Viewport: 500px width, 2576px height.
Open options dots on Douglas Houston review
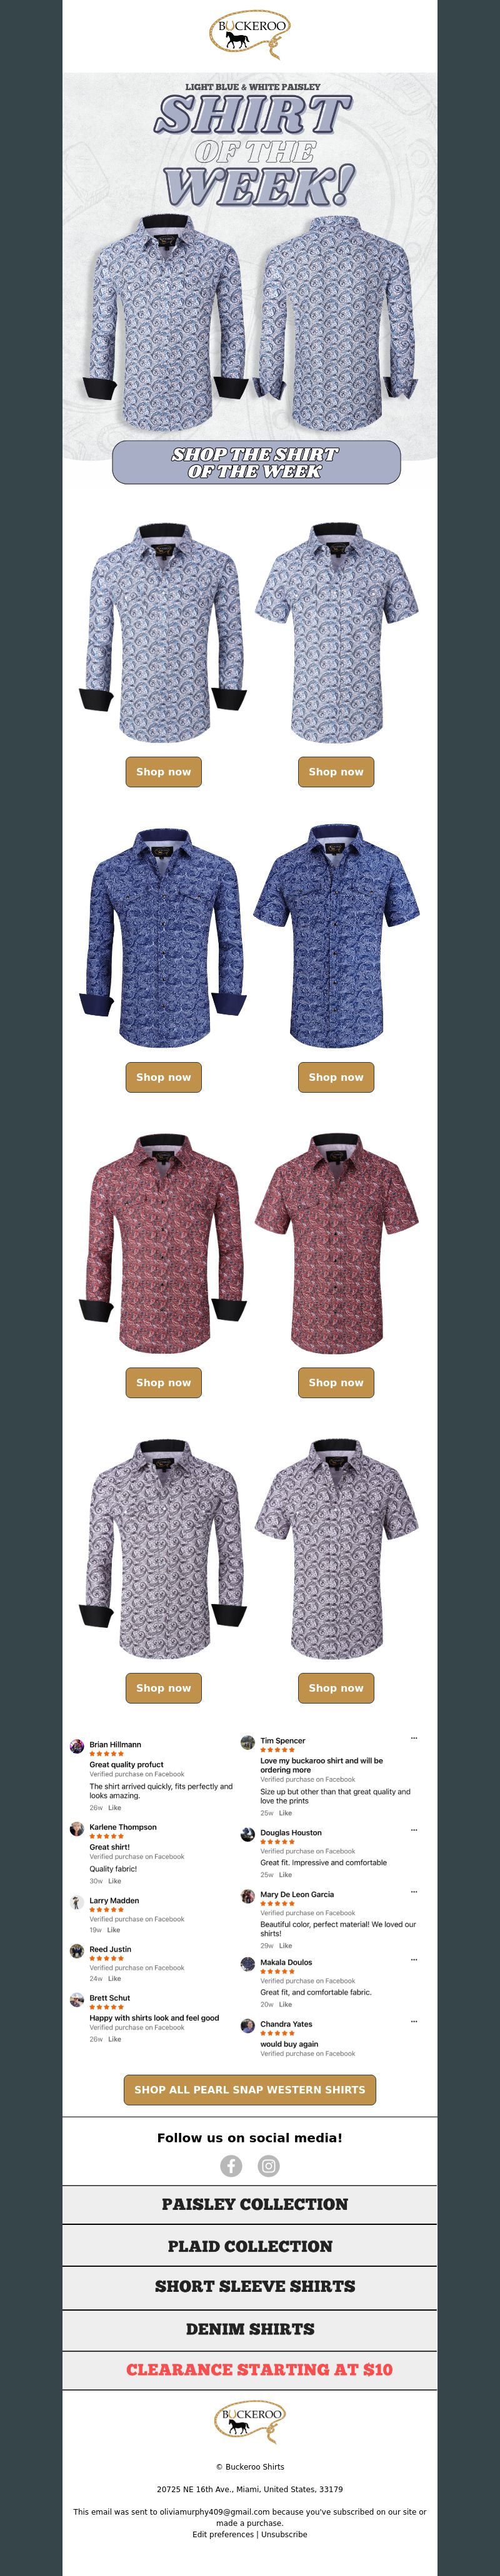click(x=414, y=1829)
